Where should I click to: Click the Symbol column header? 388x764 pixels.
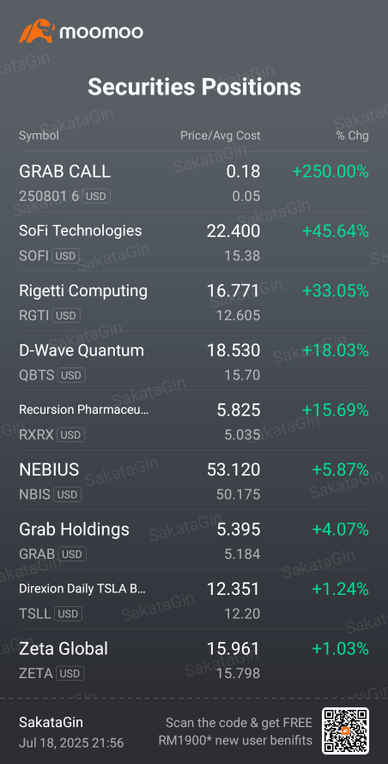click(39, 136)
